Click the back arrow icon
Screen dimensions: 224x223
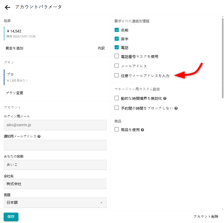tap(8, 7)
